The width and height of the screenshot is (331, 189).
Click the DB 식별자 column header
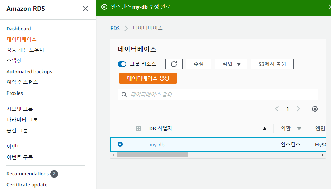pos(161,129)
